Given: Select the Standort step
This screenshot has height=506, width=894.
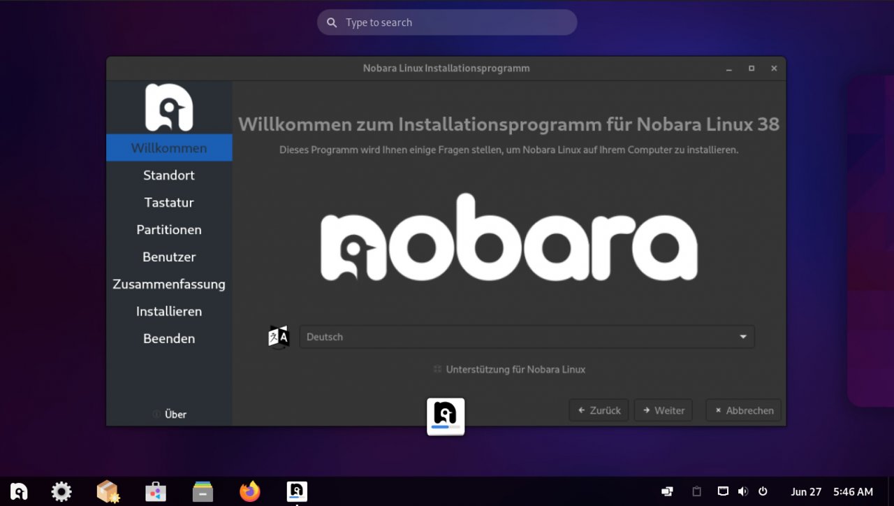Looking at the screenshot, I should [169, 175].
